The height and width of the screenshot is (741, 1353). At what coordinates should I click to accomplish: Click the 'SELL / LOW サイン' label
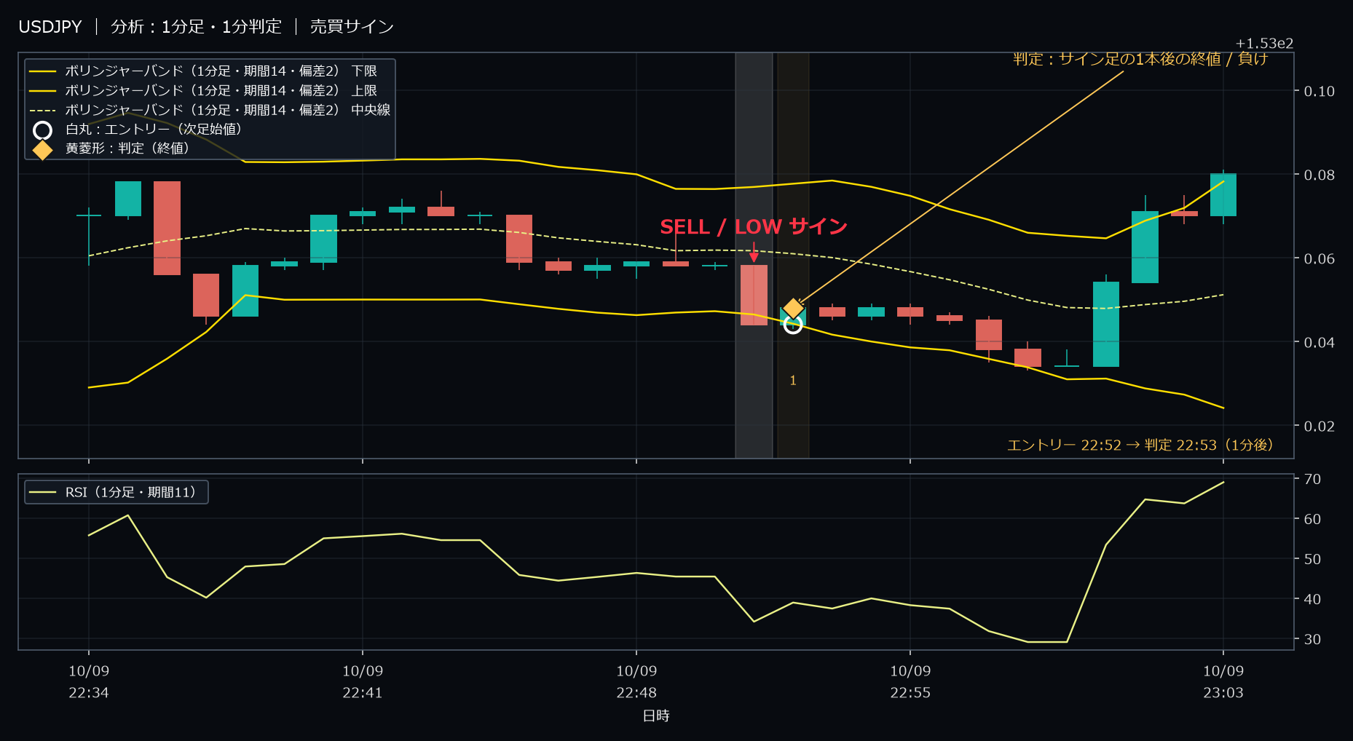pyautogui.click(x=754, y=227)
